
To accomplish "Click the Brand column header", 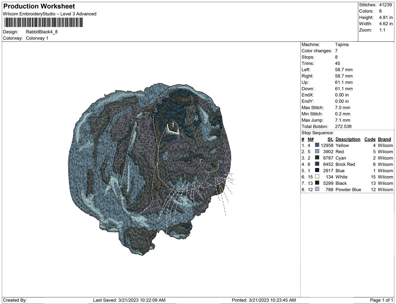I will [x=384, y=139].
